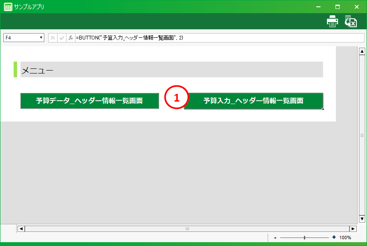Open 予算入力_ヘッダー情報一覧画面 button
Screen dimensions: 367x246
(254, 101)
